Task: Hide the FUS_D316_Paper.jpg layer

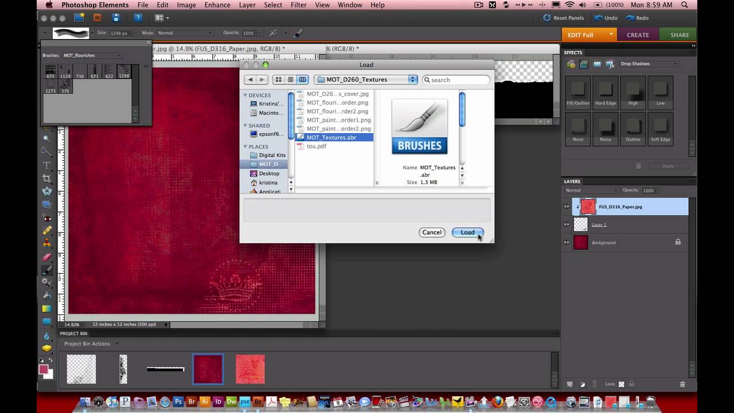Action: click(567, 206)
